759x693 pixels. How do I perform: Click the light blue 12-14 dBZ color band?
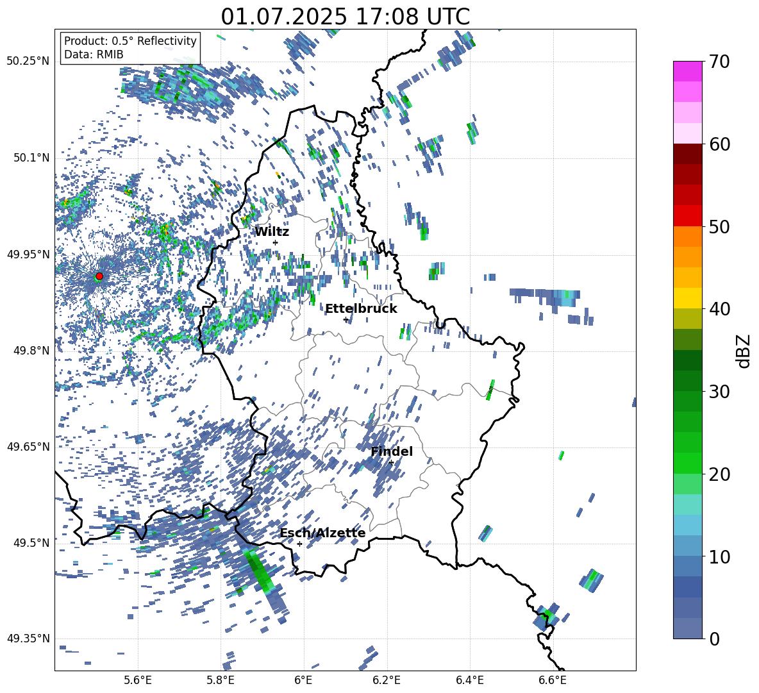(687, 524)
